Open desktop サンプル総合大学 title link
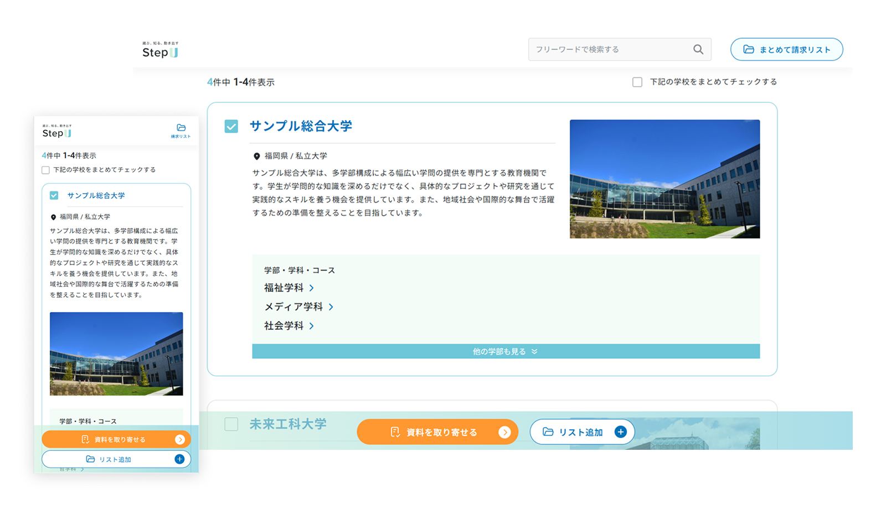The width and height of the screenshot is (886, 509). coord(301,126)
